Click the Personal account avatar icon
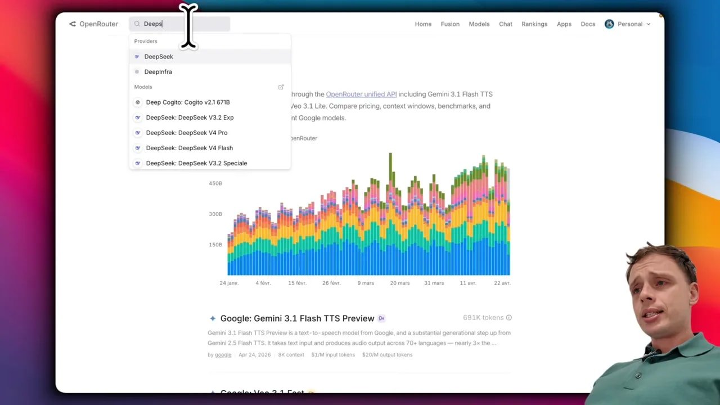Viewport: 720px width, 405px height. click(x=609, y=24)
